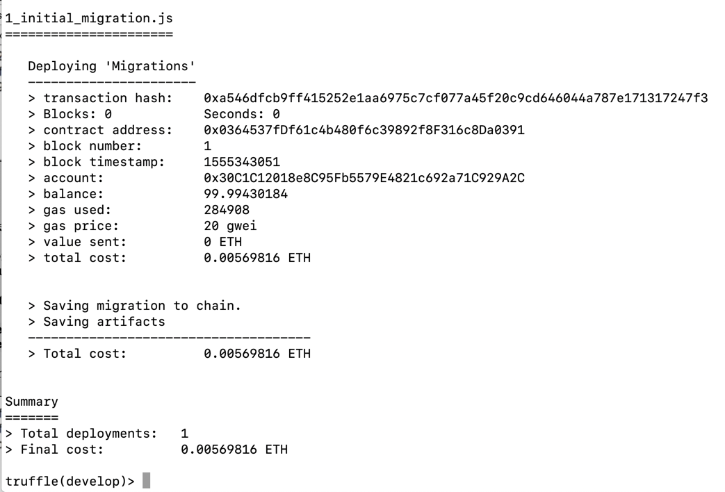The height and width of the screenshot is (492, 725).
Task: Click the block timestamp value 1555343051
Action: click(241, 162)
